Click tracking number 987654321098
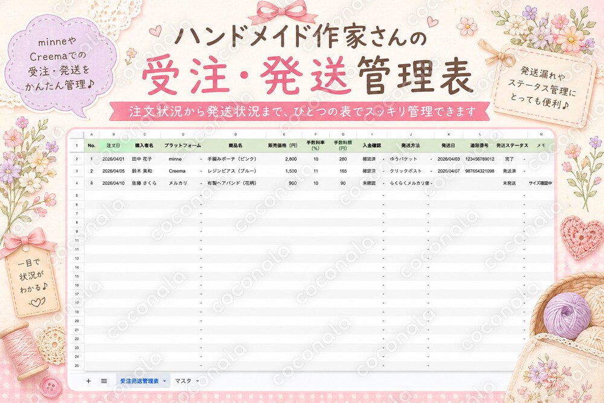The width and height of the screenshot is (604, 403). (x=480, y=171)
